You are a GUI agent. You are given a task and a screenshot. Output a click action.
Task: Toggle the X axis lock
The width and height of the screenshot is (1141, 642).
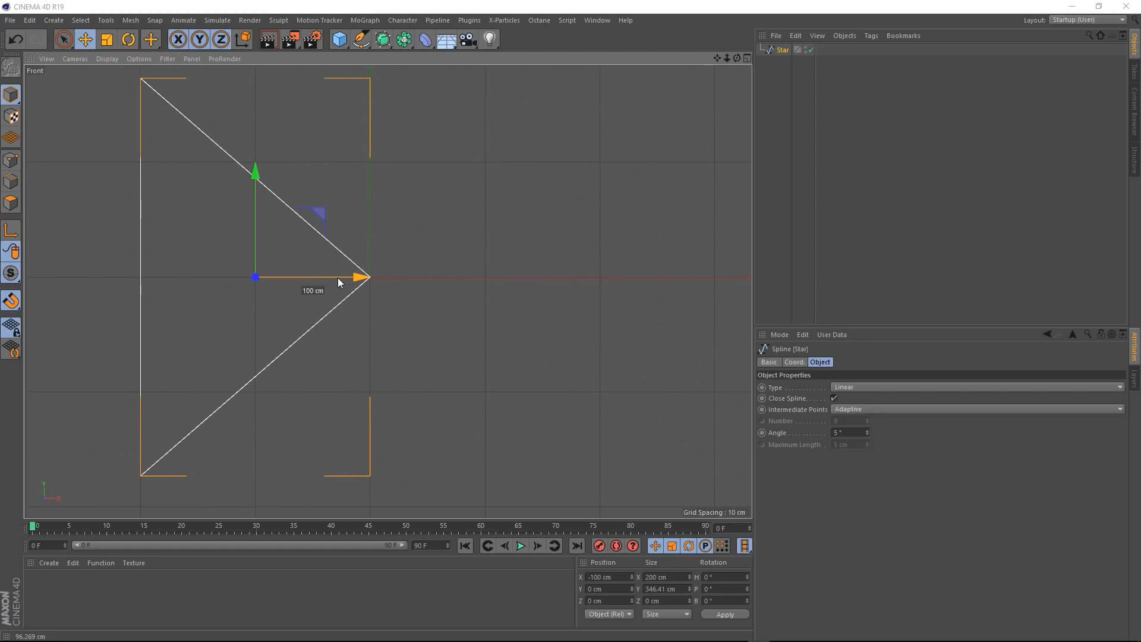(178, 40)
